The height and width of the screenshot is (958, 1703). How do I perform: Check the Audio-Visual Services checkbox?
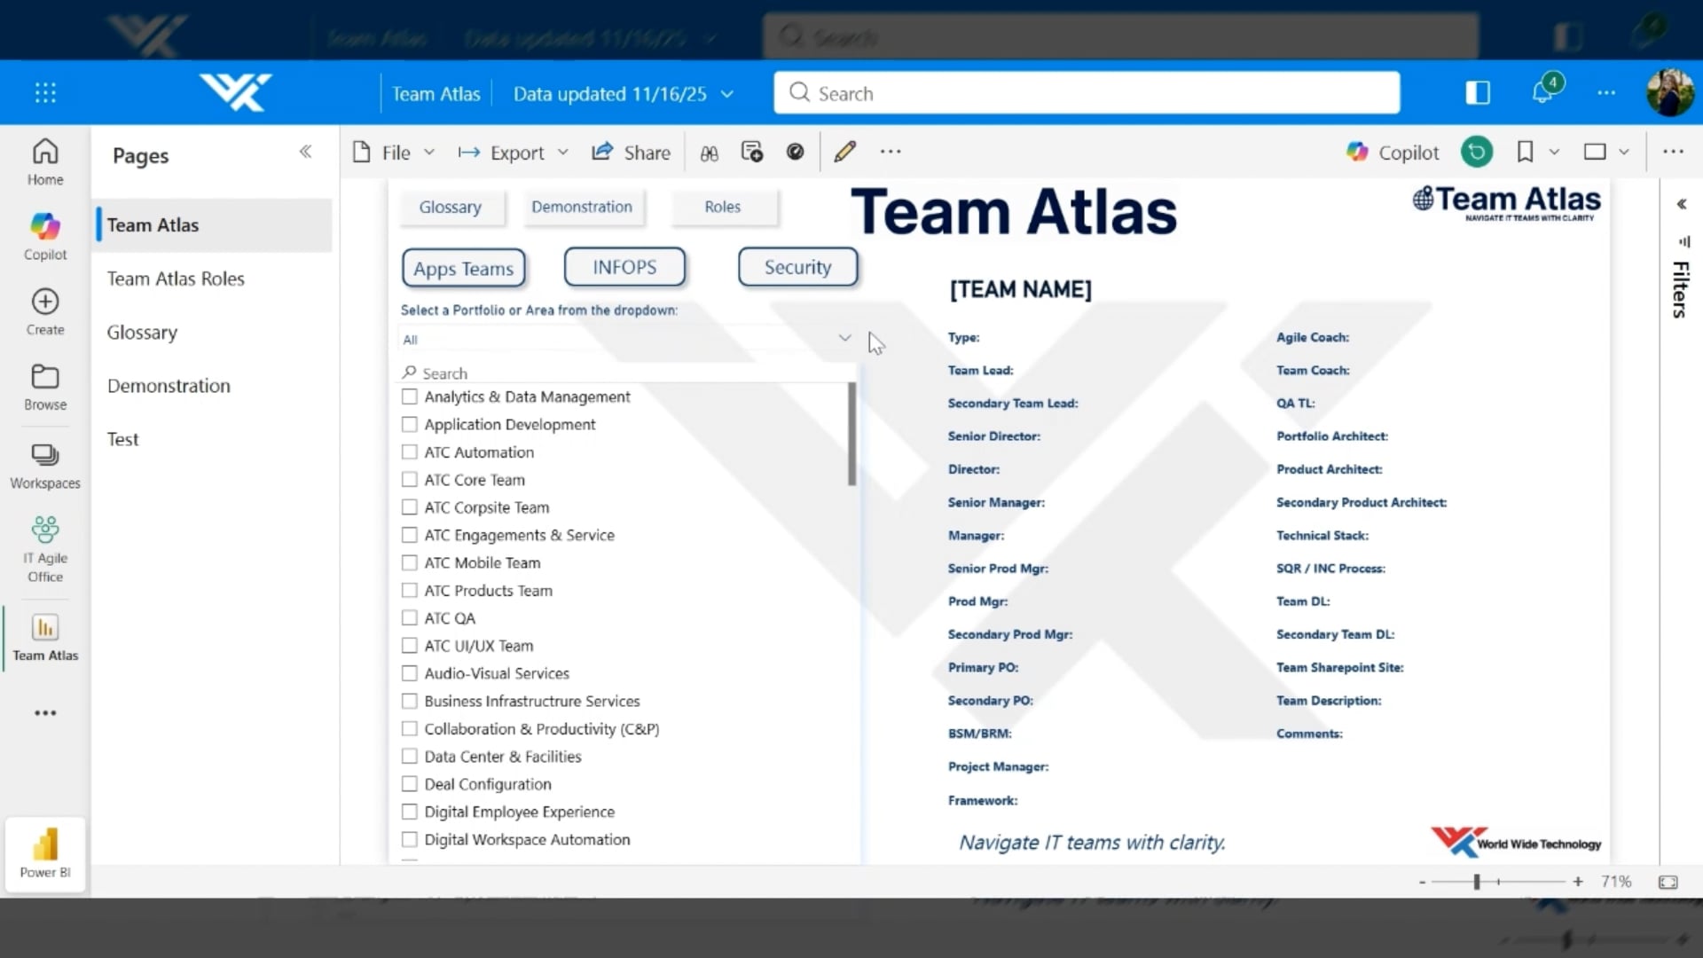click(x=409, y=673)
